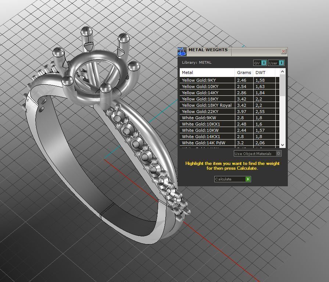329x282 pixels.
Task: Close the Metal Weights panel
Action: 283,51
